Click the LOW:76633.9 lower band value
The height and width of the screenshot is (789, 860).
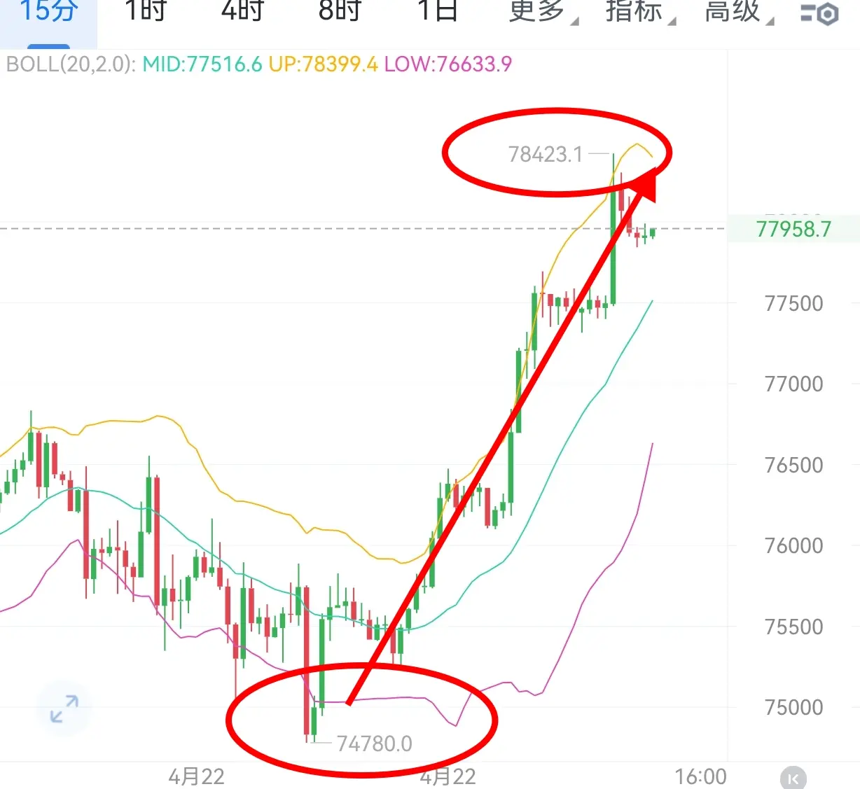448,64
